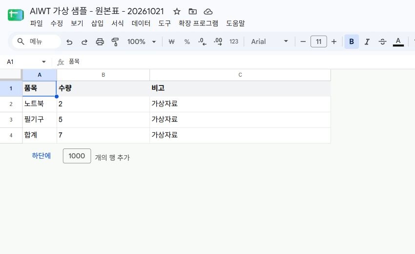Select row 4 header
The height and width of the screenshot is (254, 415).
click(11, 135)
